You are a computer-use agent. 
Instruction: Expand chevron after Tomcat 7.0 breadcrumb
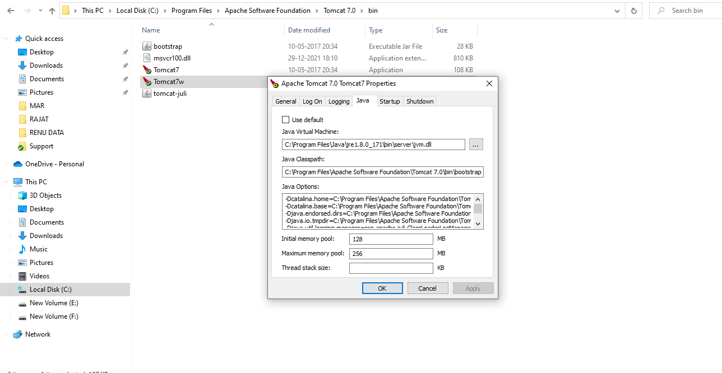pos(362,11)
